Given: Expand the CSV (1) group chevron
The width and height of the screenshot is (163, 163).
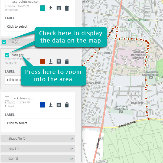Looking at the screenshot, I should click(x=72, y=159).
